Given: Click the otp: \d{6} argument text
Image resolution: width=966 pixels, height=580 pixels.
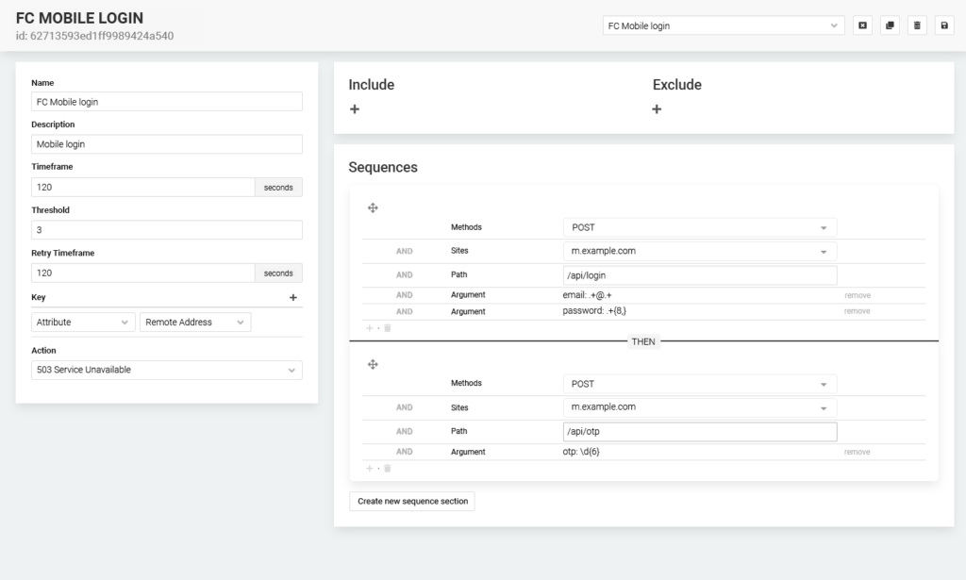Looking at the screenshot, I should [x=581, y=452].
